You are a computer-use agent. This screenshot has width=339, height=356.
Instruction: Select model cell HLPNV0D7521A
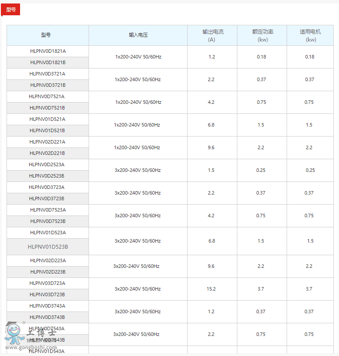(47, 96)
